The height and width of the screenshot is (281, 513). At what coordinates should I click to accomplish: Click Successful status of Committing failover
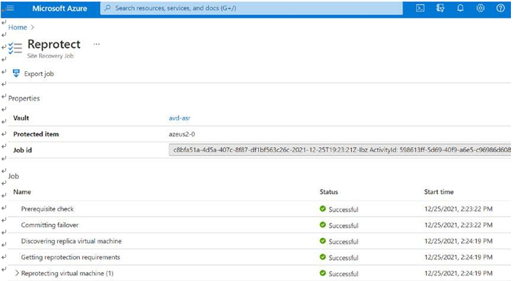coord(343,226)
